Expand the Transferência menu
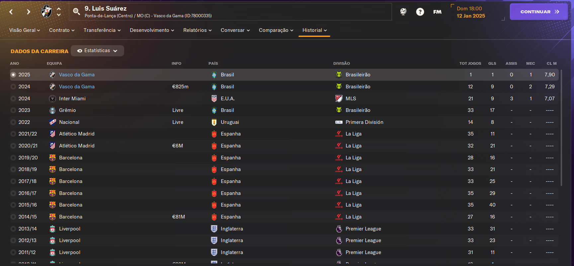Image resolution: width=574 pixels, height=266 pixels. [102, 30]
